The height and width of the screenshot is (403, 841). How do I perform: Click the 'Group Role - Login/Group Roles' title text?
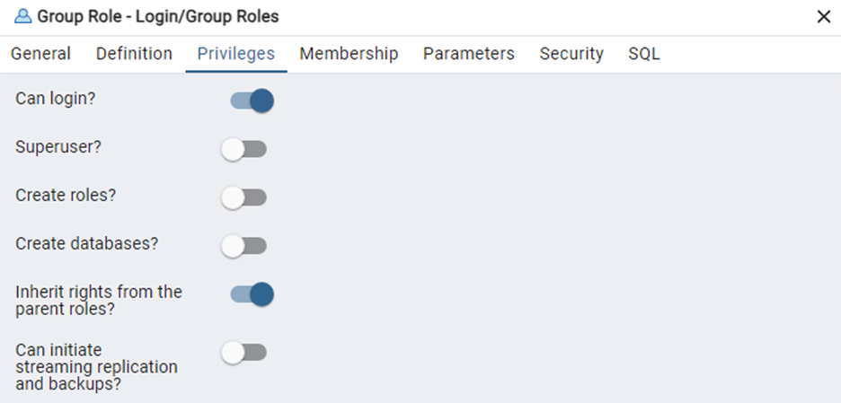[157, 16]
